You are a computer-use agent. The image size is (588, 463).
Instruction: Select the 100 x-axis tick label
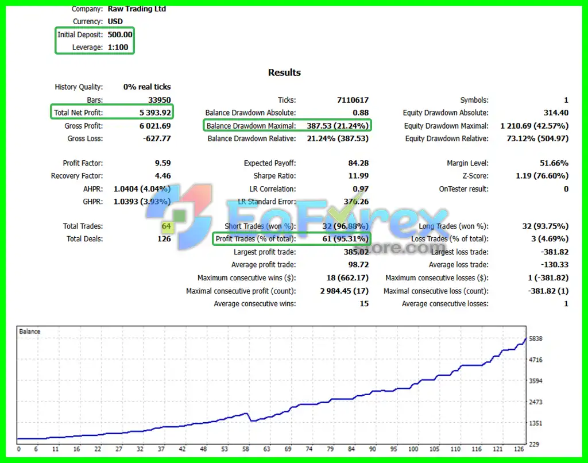pos(413,449)
